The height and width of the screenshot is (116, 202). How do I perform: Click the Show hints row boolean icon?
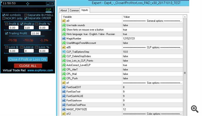[x=64, y=30]
